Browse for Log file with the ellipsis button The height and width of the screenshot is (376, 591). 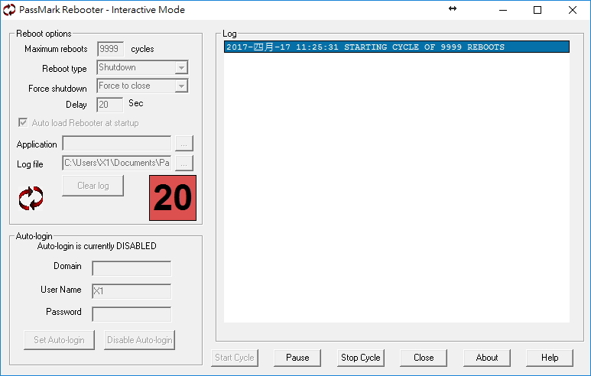[184, 164]
